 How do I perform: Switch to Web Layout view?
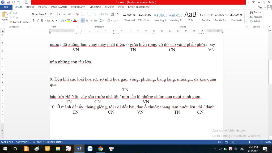(232, 142)
